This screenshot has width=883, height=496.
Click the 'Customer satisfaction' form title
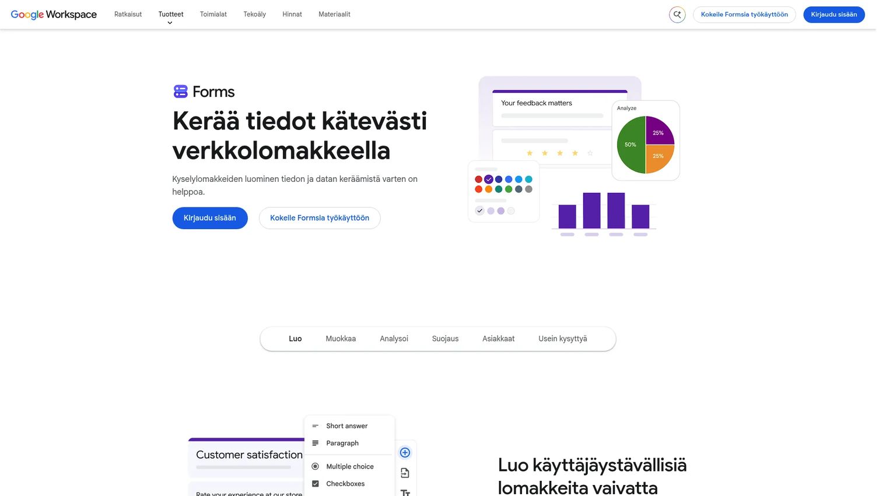(249, 455)
